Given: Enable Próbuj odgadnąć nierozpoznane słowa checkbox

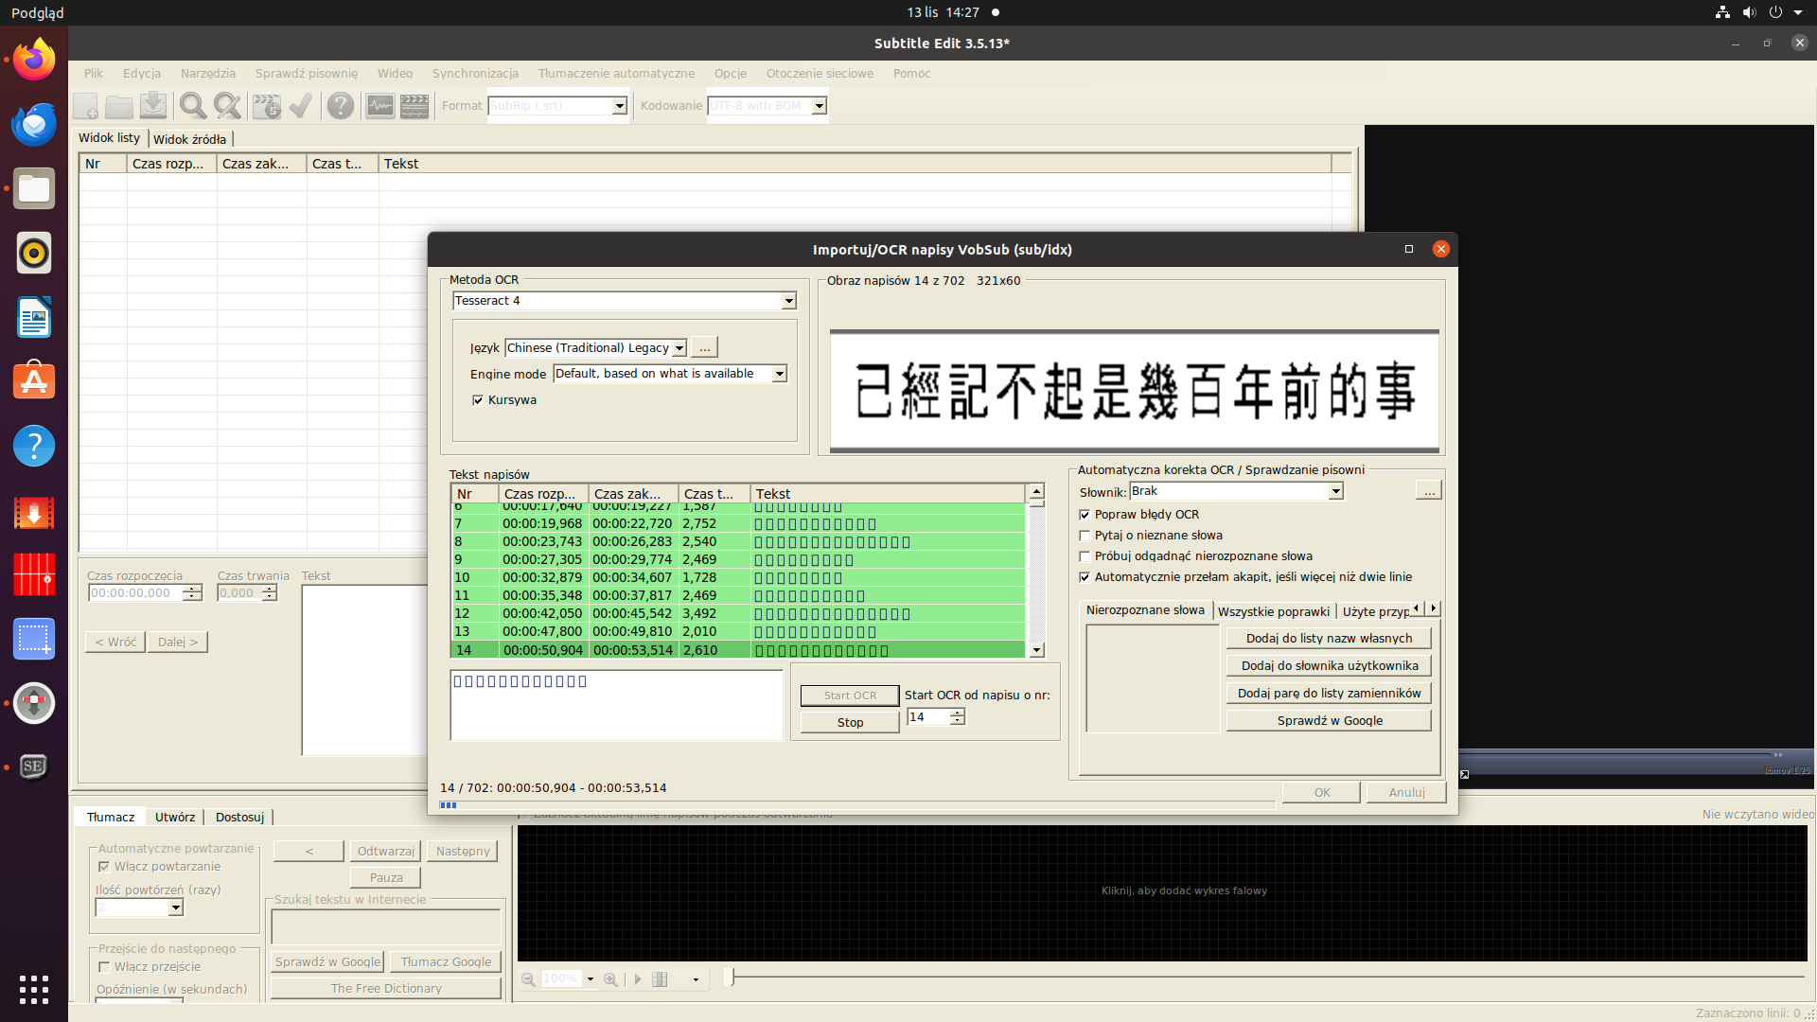Looking at the screenshot, I should click(1085, 556).
